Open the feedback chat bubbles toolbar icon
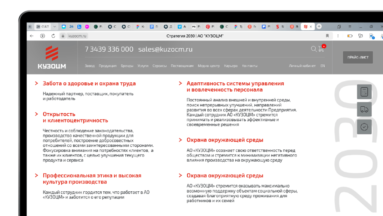 tap(361, 36)
